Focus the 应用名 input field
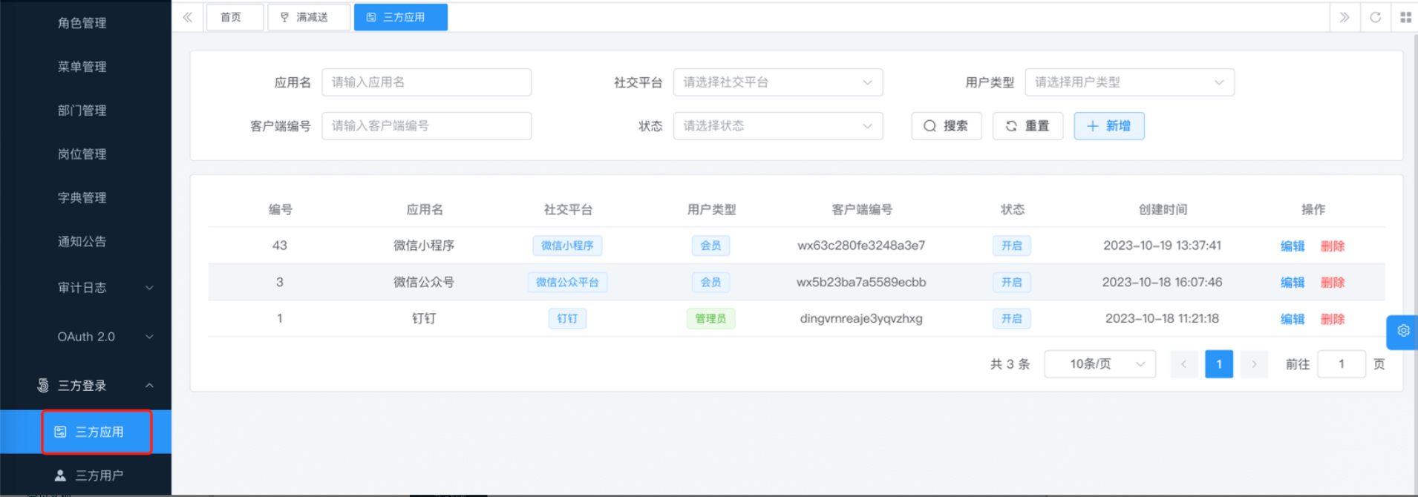1418x497 pixels. [x=426, y=82]
